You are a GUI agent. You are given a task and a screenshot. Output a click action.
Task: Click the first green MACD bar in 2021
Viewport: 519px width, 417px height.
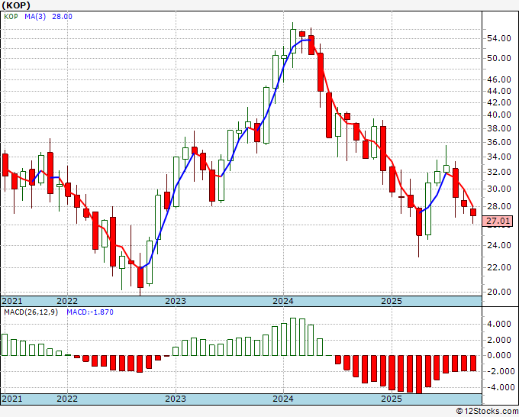tap(5, 344)
